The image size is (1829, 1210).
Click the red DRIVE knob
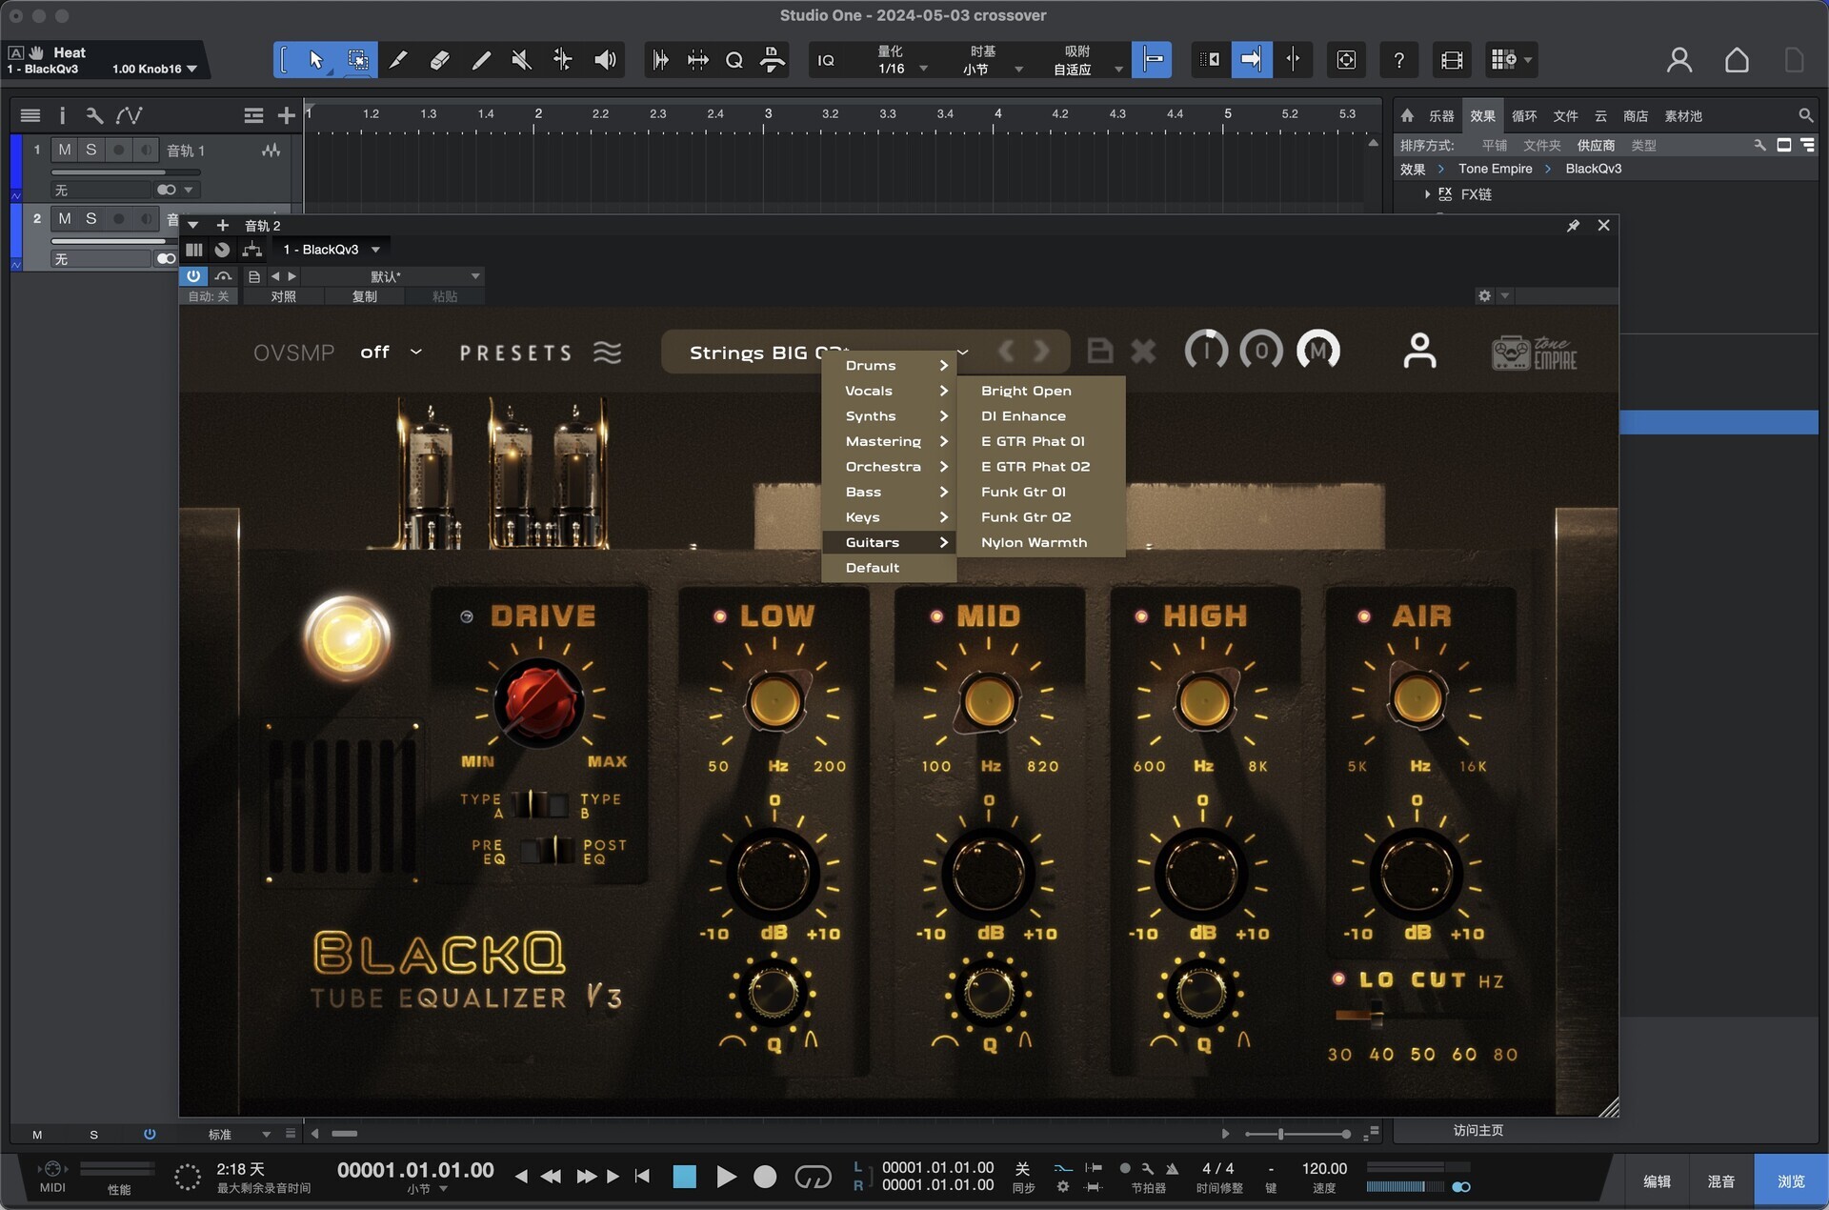pyautogui.click(x=539, y=703)
